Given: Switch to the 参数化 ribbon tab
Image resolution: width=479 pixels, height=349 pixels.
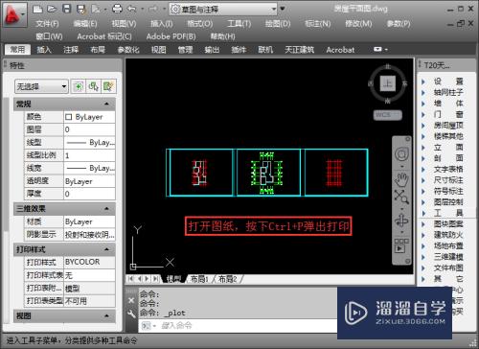Looking at the screenshot, I should [x=128, y=50].
